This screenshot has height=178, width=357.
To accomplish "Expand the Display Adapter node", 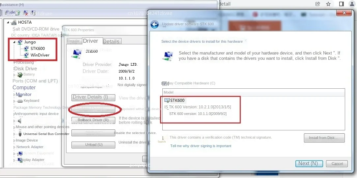I will tap(14, 160).
